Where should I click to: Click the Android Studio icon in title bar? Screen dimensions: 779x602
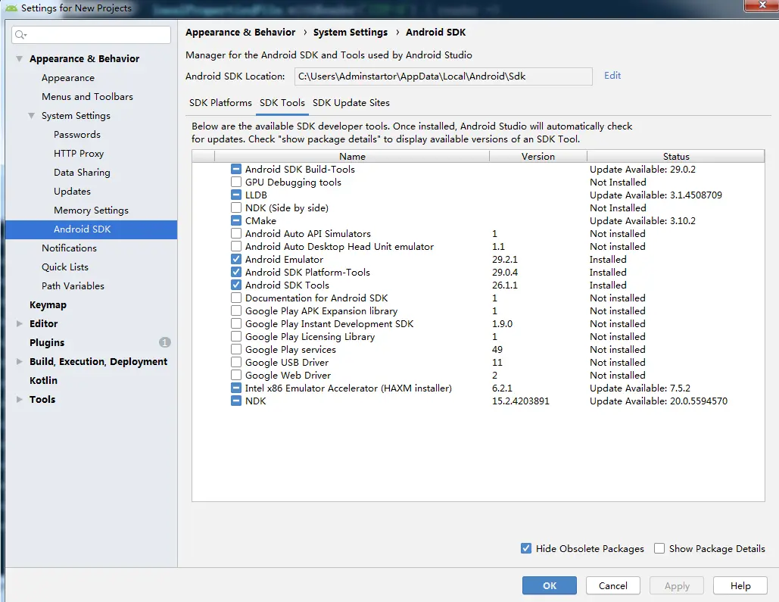click(11, 8)
